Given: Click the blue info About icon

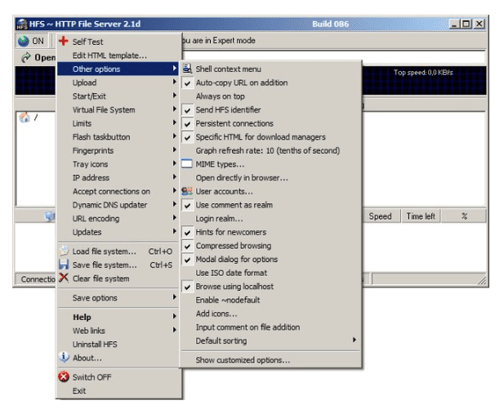Looking at the screenshot, I should coord(64,357).
